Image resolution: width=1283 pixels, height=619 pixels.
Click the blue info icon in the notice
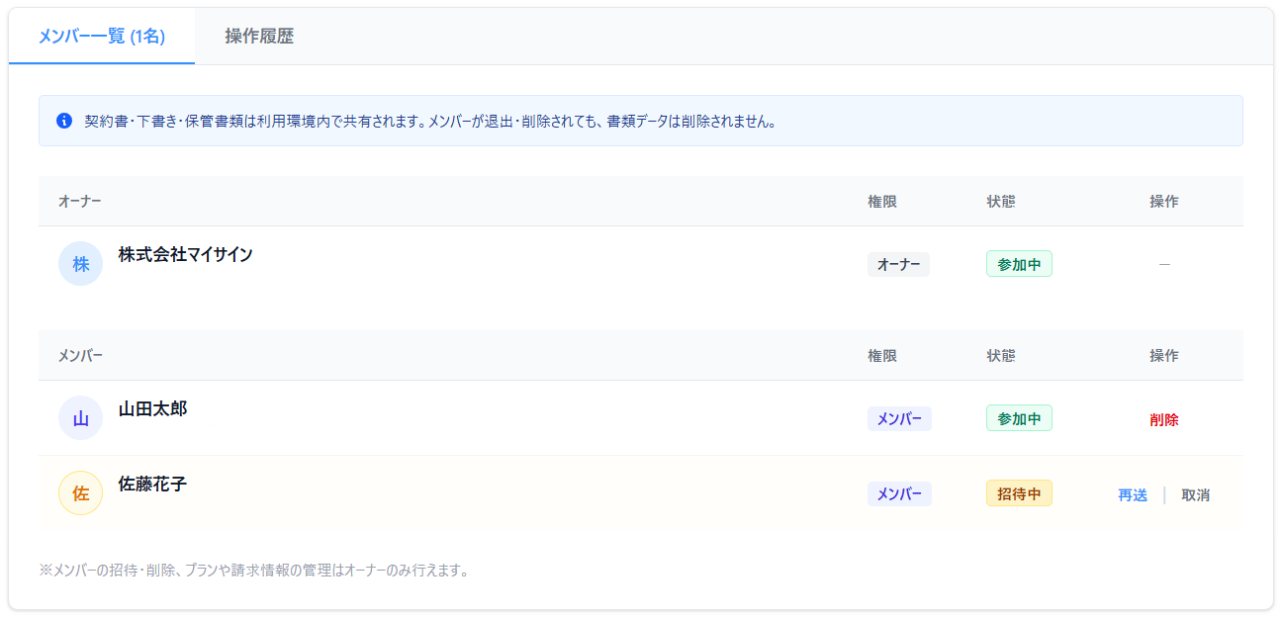click(x=64, y=121)
